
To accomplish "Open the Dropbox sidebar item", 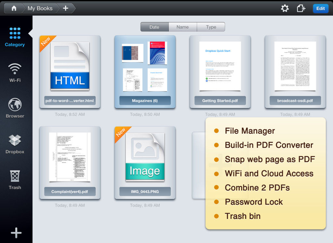I will click(15, 144).
